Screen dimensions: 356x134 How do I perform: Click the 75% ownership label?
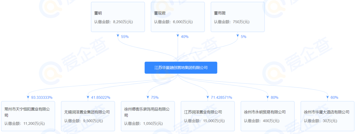[x=155, y=98]
